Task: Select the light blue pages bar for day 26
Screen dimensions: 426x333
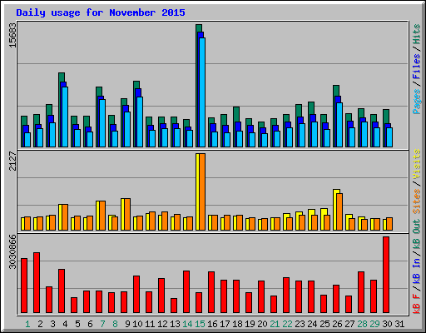Action: click(339, 125)
